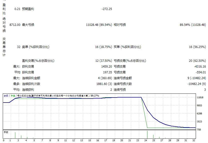Click the 连续亏损次数 label
Screen dimensions: 208x143
123,84
